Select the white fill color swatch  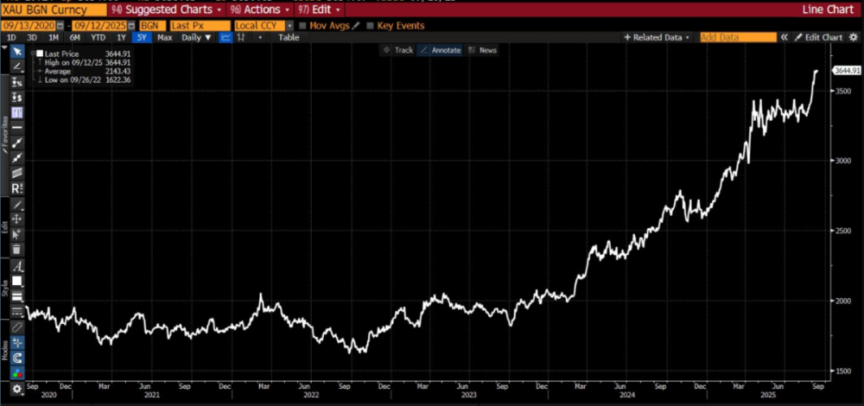16,281
